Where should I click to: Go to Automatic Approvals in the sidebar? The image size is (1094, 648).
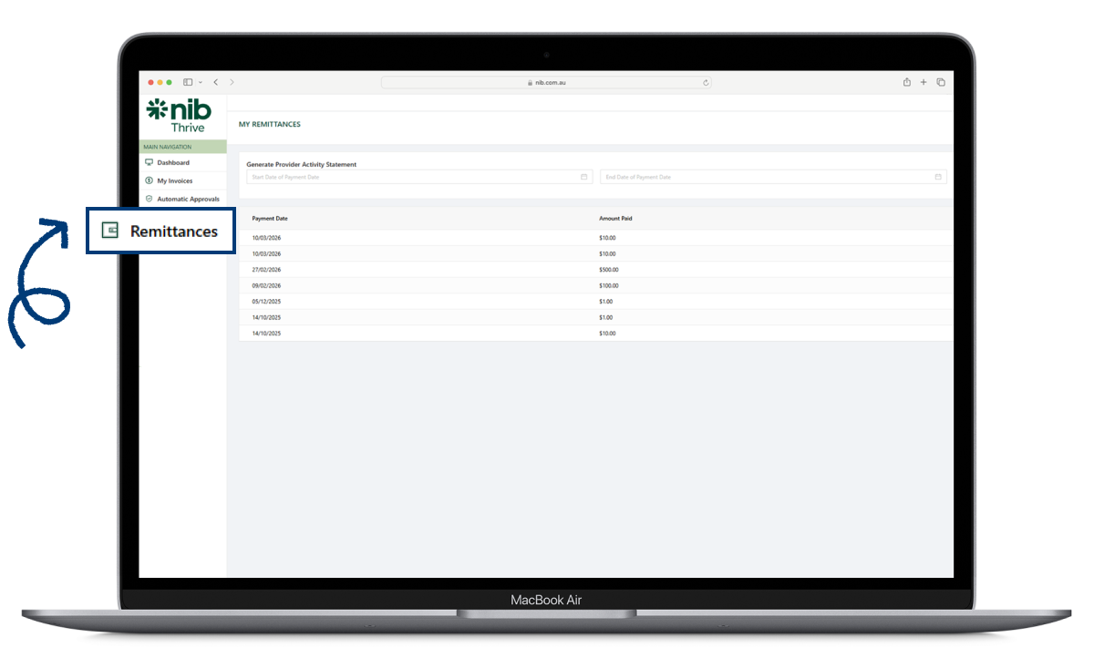point(188,199)
